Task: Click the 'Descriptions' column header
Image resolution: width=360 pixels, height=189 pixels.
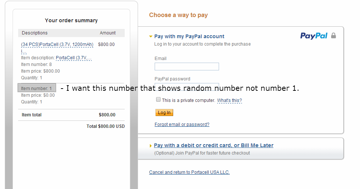Action: point(35,33)
